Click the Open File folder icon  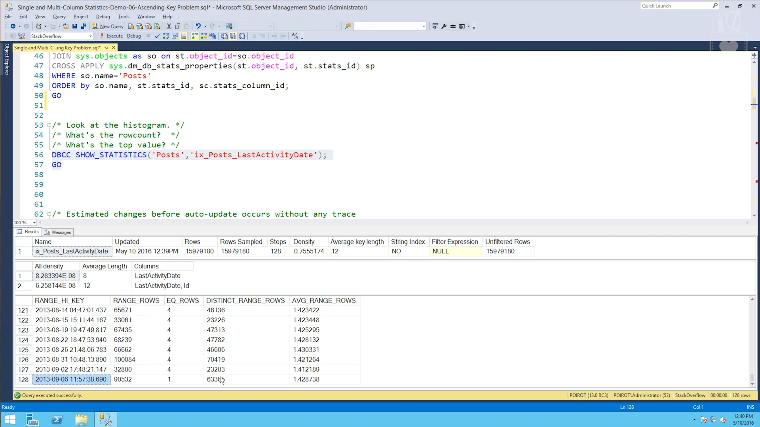tap(66, 26)
